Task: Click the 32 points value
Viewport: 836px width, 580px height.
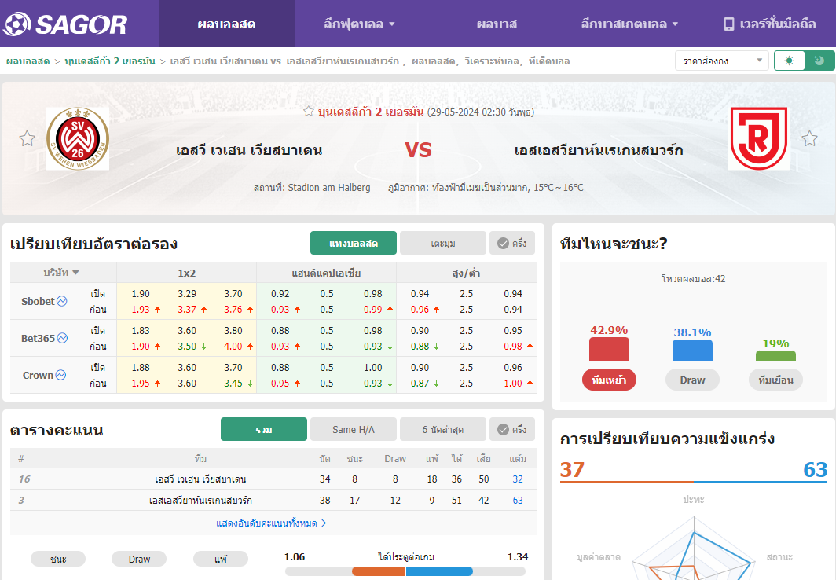Action: pyautogui.click(x=518, y=479)
